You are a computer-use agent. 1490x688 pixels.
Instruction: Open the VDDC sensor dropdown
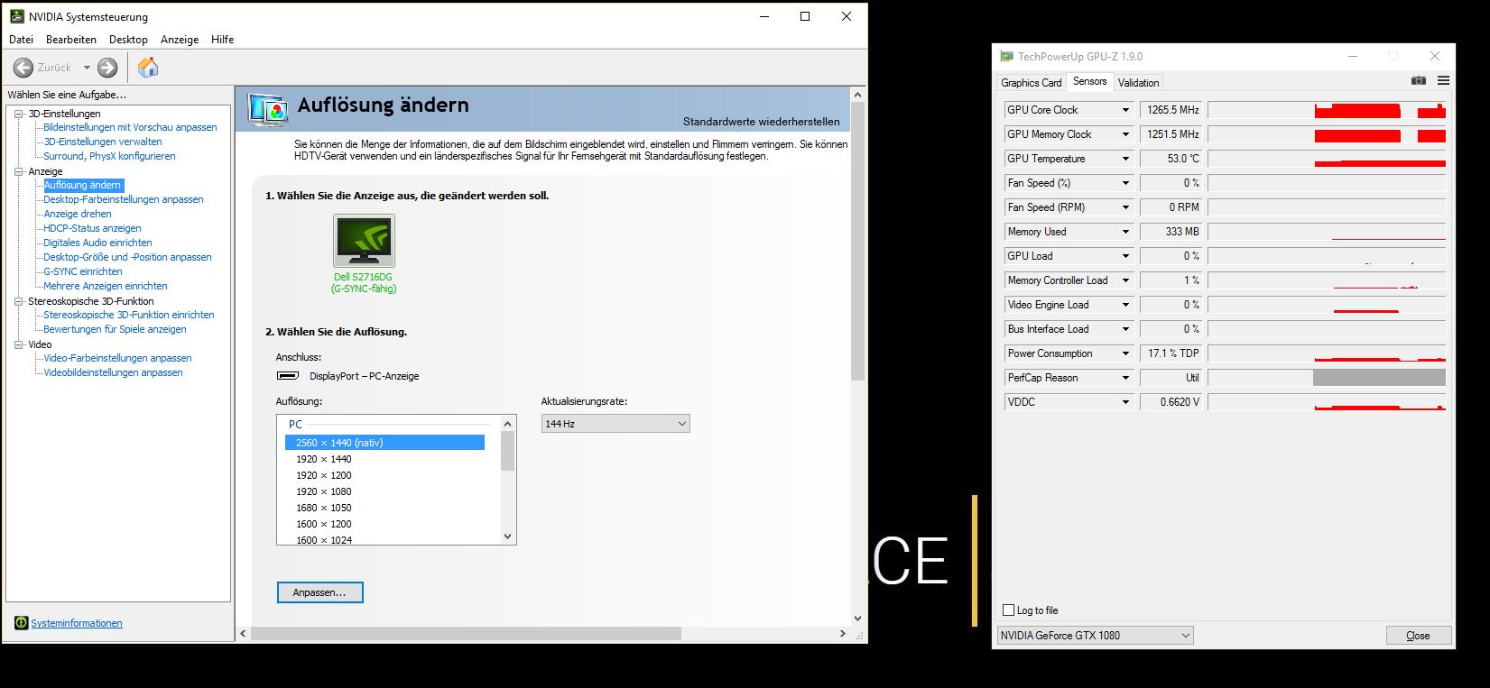click(1125, 402)
